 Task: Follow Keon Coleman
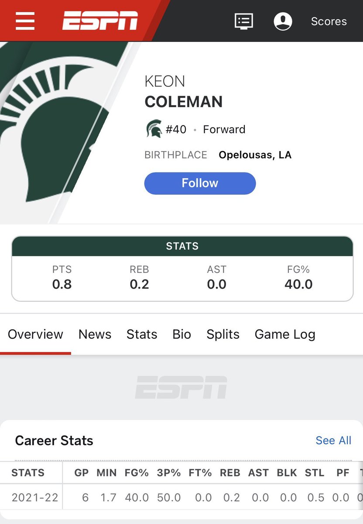[x=200, y=183]
